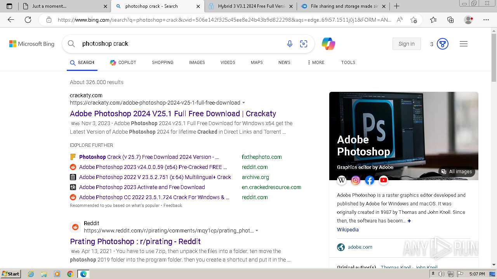Click the Sign in button
Image resolution: width=497 pixels, height=279 pixels.
[407, 44]
